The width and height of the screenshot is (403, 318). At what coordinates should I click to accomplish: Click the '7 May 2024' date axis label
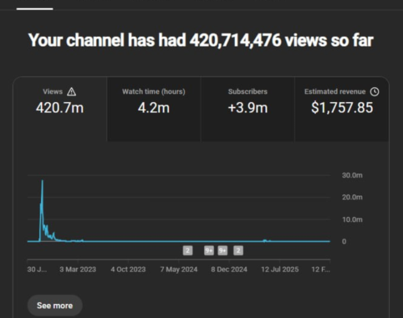pos(179,269)
